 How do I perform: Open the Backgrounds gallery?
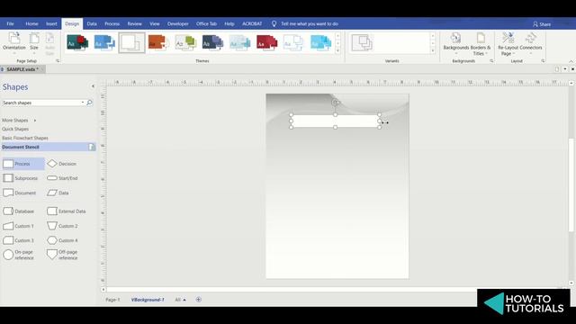click(456, 43)
